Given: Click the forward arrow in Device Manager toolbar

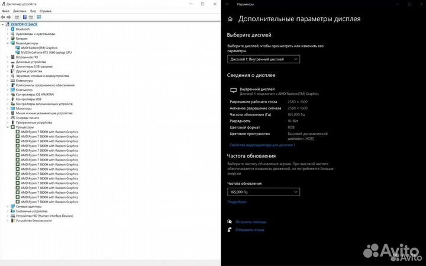Looking at the screenshot, I should coord(9,17).
